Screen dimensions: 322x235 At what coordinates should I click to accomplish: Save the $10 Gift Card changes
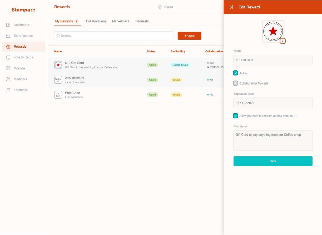273,161
